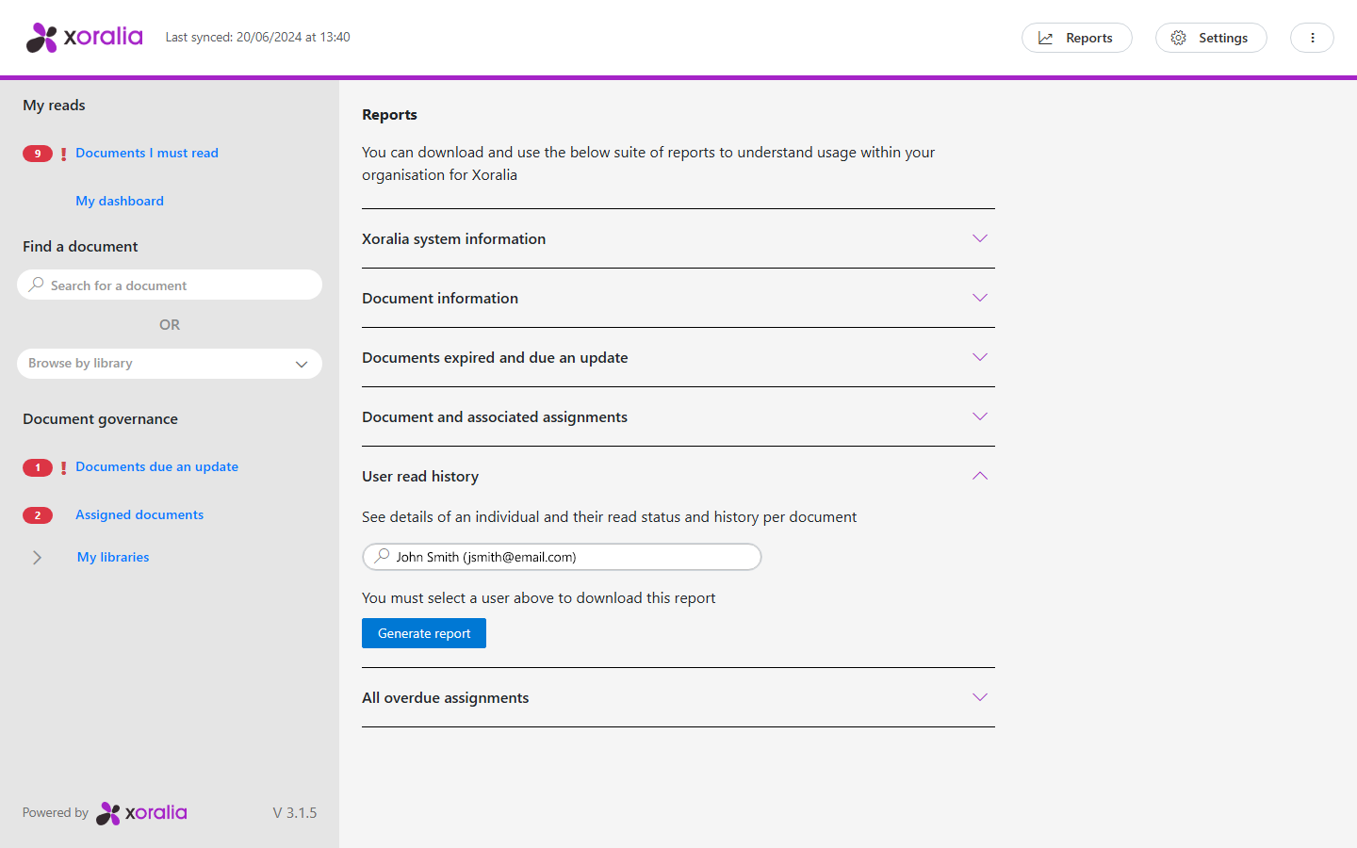The height and width of the screenshot is (848, 1357).
Task: Click the Search for a document field
Action: 170,285
